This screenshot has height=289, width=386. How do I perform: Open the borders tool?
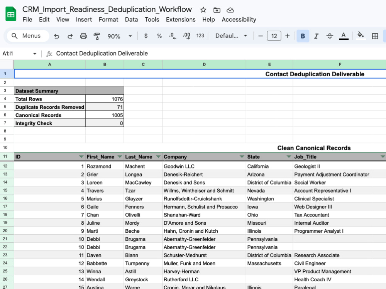pos(375,36)
